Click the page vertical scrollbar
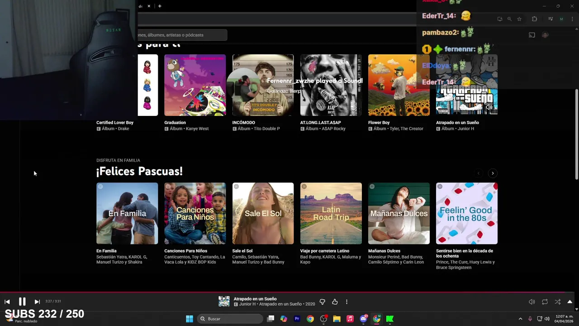 pyautogui.click(x=576, y=134)
